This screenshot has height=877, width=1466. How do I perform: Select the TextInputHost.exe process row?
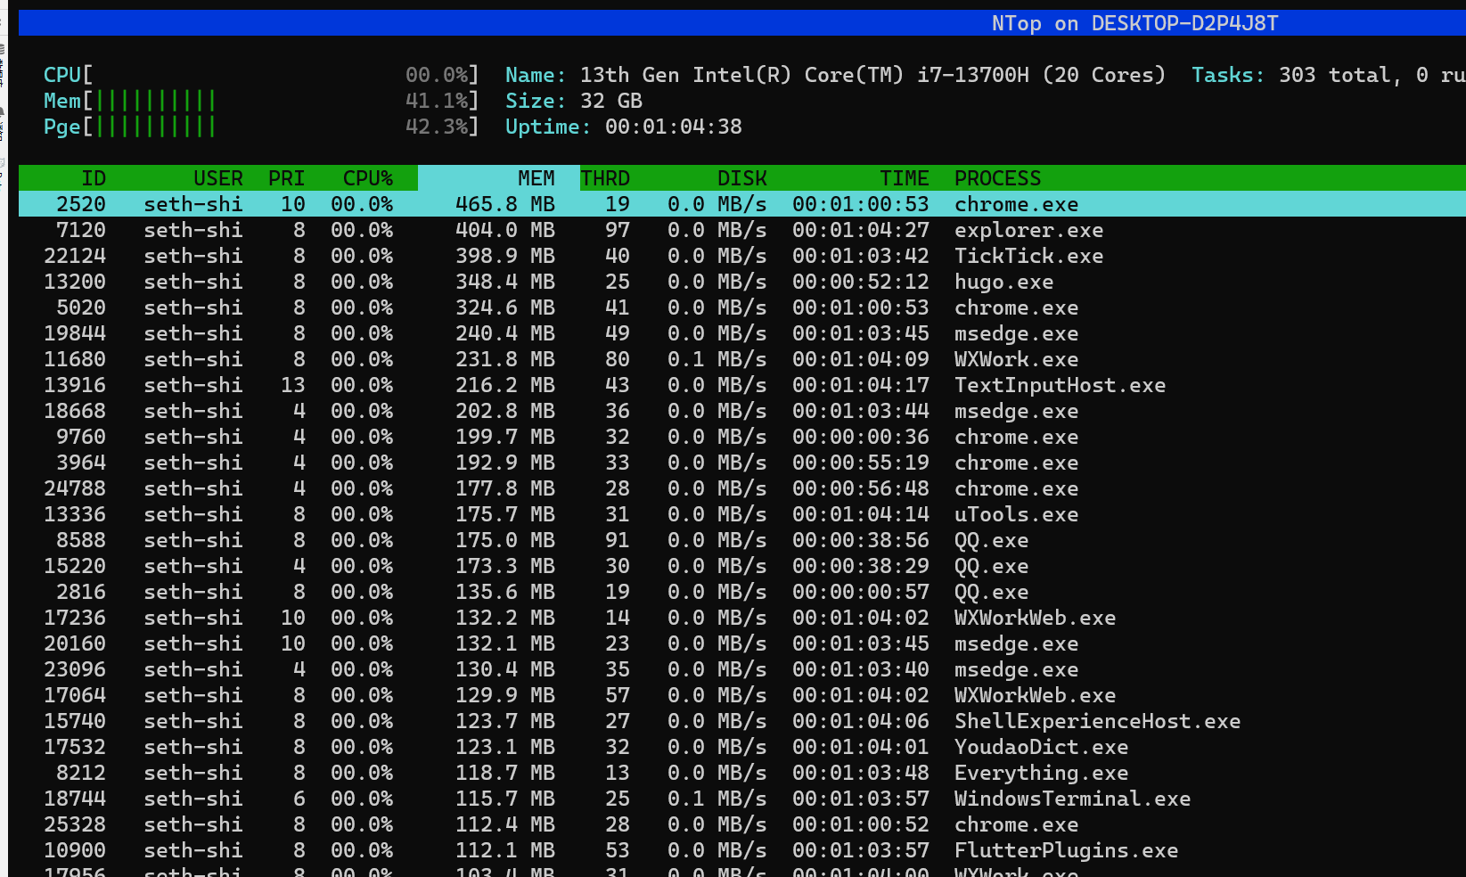pyautogui.click(x=742, y=385)
